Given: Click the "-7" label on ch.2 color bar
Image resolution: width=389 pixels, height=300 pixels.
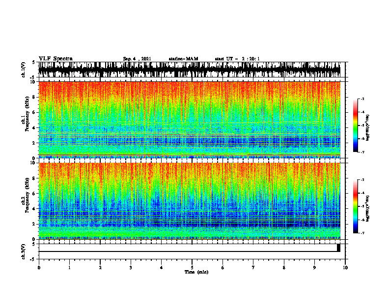Looking at the screenshot, I should tap(362, 233).
